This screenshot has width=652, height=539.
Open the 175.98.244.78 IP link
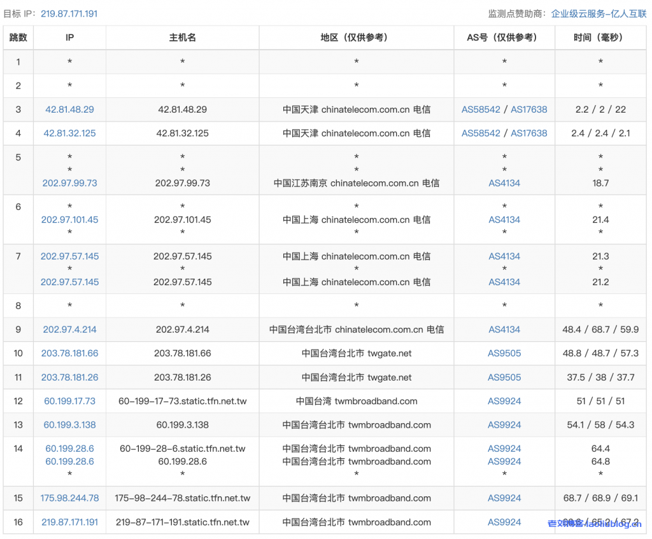[x=69, y=498]
